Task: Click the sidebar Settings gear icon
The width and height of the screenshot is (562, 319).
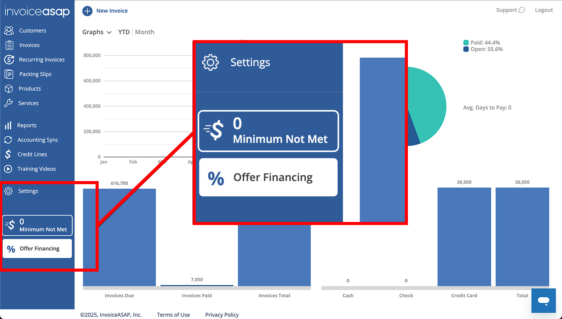Action: 8,191
